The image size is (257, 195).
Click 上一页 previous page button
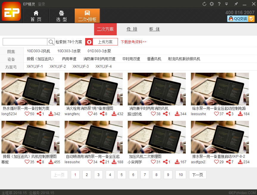[59, 175]
